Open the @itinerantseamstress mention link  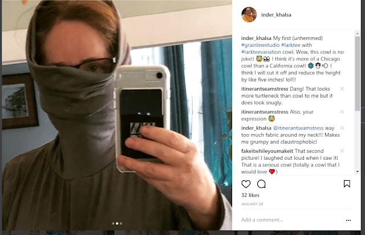(x=298, y=128)
